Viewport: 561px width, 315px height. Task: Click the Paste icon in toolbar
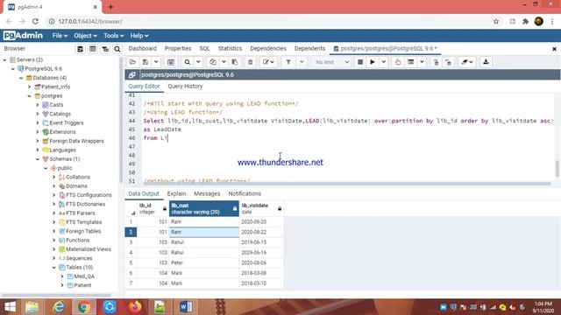(x=235, y=62)
